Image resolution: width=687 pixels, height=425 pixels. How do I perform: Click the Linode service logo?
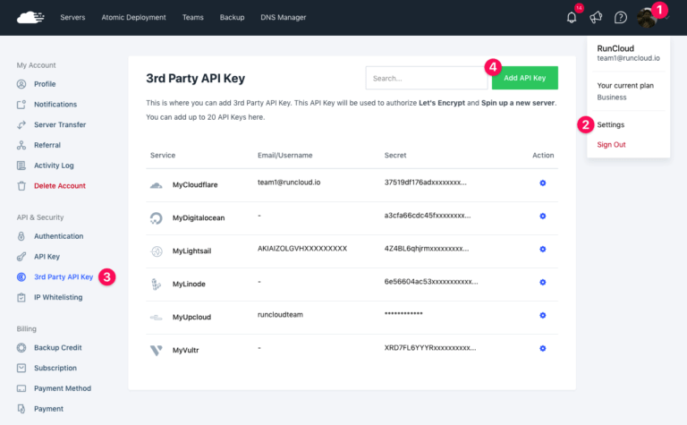click(156, 285)
